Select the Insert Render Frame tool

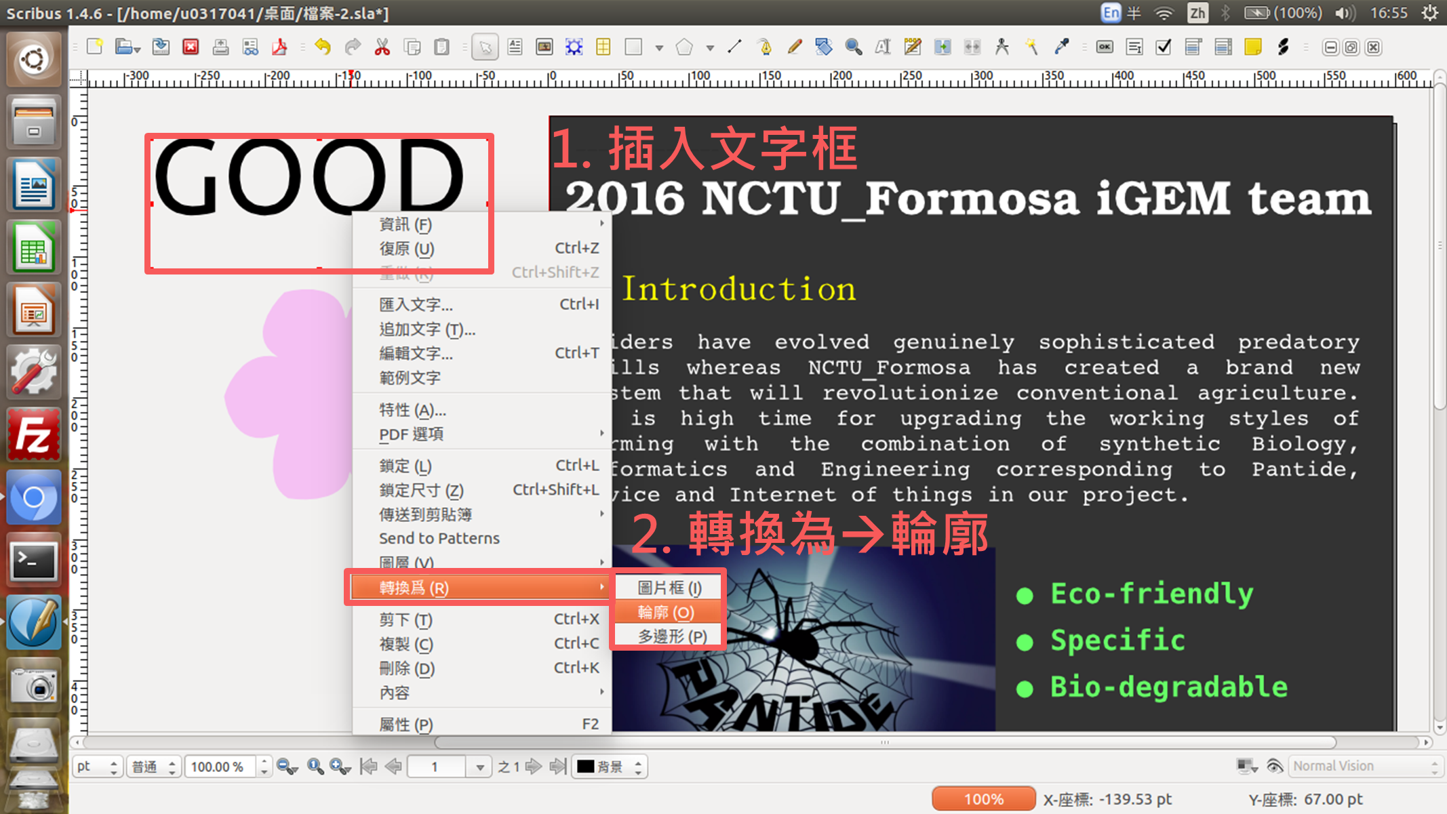574,47
